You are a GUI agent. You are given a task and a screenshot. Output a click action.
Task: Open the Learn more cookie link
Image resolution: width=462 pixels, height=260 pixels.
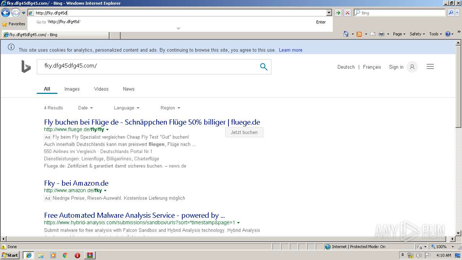[x=291, y=50]
